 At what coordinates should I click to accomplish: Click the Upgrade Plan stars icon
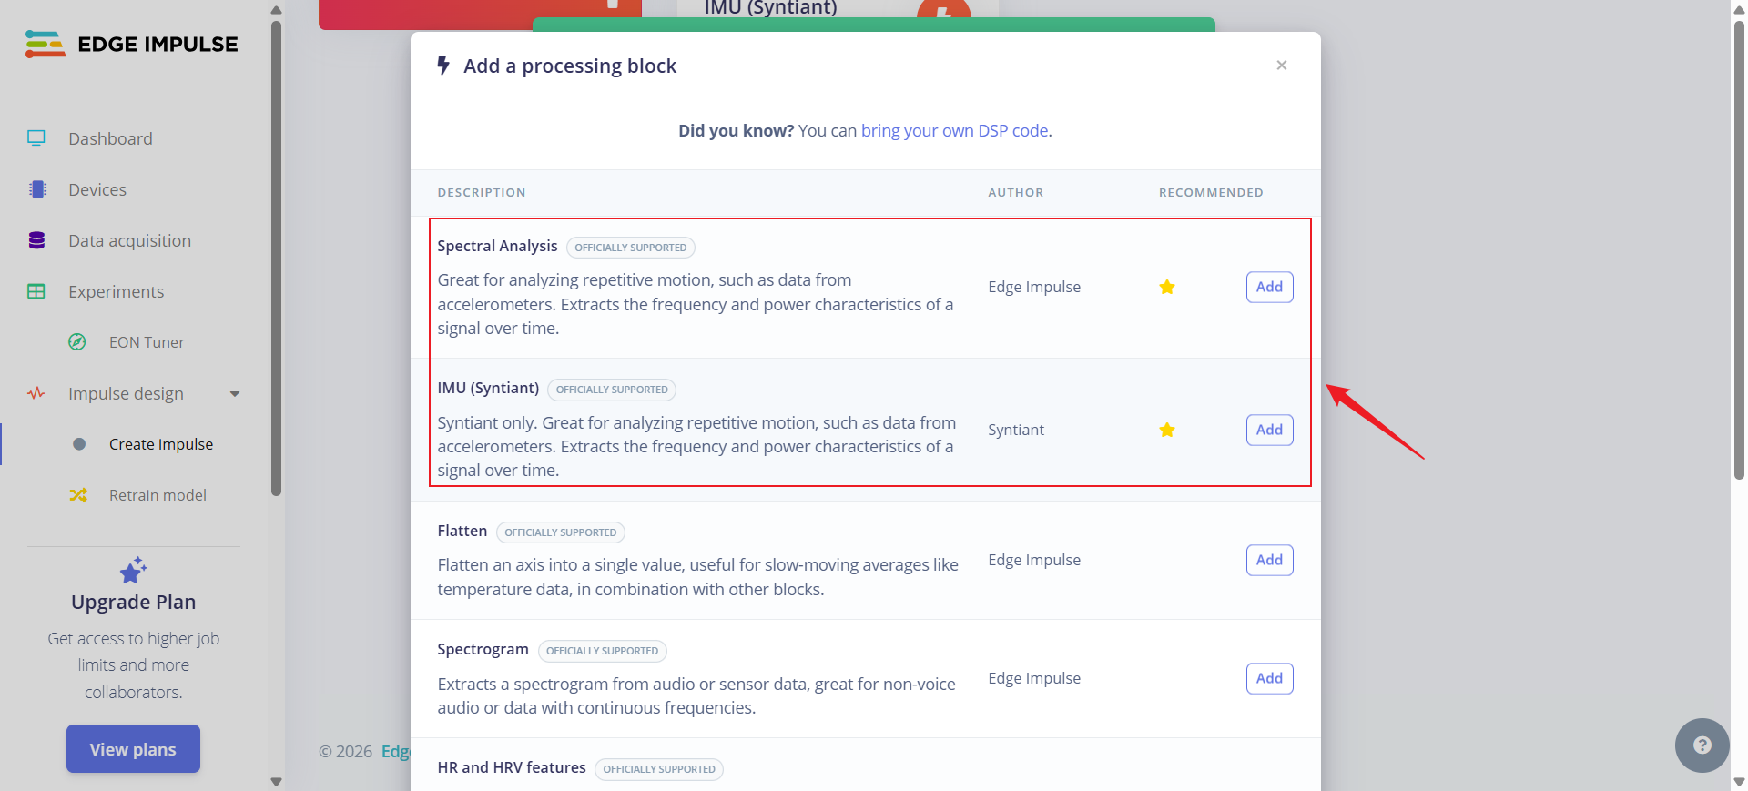pos(134,570)
